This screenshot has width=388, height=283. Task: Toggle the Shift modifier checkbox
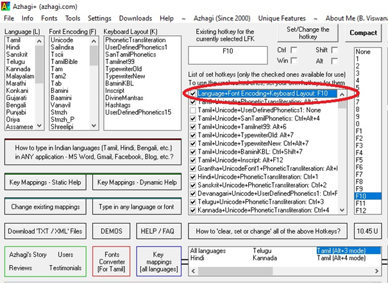pyautogui.click(x=335, y=51)
